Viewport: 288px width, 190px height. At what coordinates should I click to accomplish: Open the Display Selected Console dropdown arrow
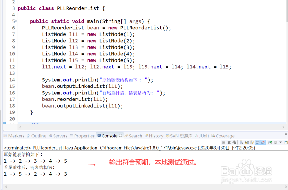pos(281,142)
